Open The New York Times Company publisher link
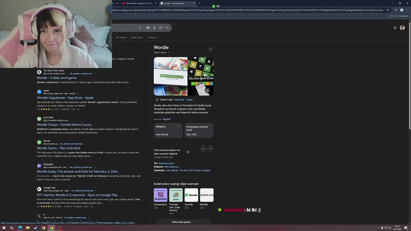 click(x=195, y=170)
